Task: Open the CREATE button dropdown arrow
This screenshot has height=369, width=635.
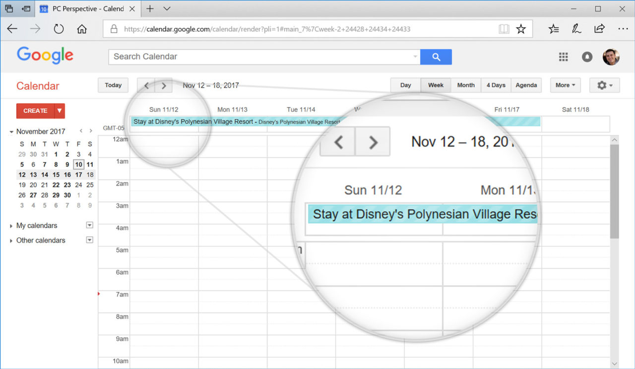Action: (60, 111)
